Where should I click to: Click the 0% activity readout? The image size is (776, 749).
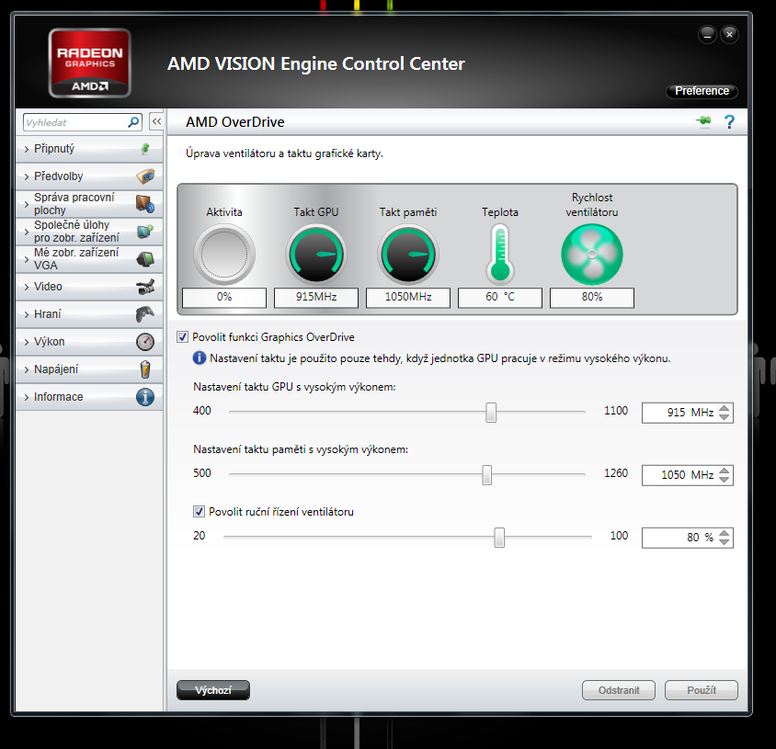tap(224, 298)
